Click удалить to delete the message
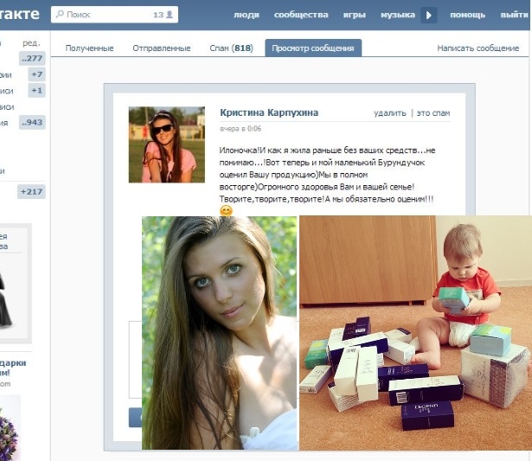The width and height of the screenshot is (532, 461). pos(390,113)
